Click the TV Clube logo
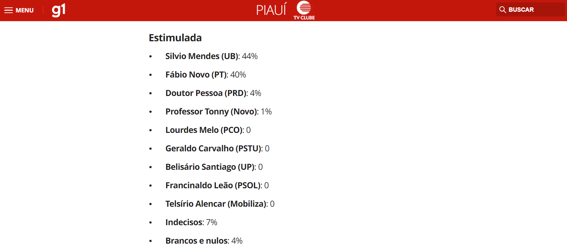Viewport: 567px width, 249px height. [304, 10]
